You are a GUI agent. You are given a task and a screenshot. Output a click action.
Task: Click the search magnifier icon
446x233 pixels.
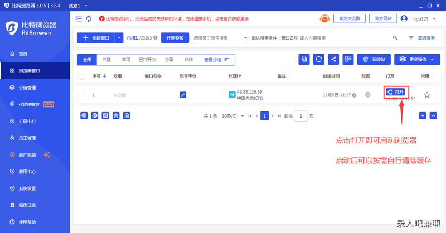[395, 37]
